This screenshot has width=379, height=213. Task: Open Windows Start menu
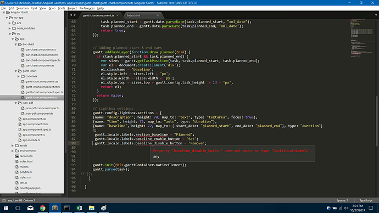pyautogui.click(x=6, y=208)
